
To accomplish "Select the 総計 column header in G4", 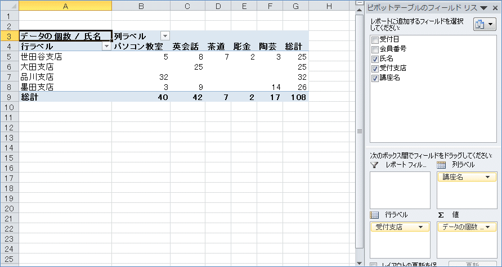I will click(x=296, y=46).
